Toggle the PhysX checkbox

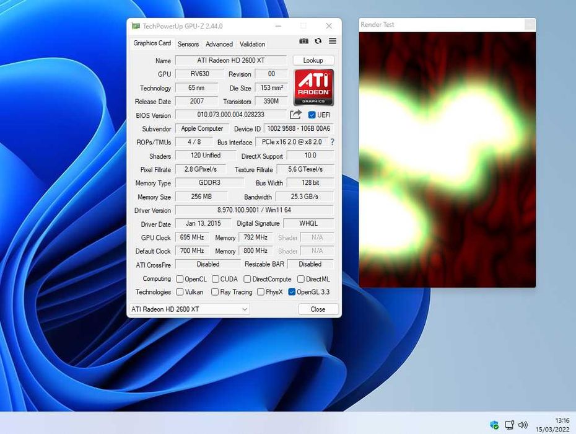click(261, 292)
